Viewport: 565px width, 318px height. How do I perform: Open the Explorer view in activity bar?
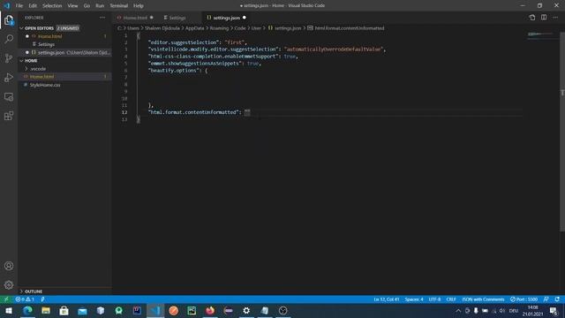point(9,19)
